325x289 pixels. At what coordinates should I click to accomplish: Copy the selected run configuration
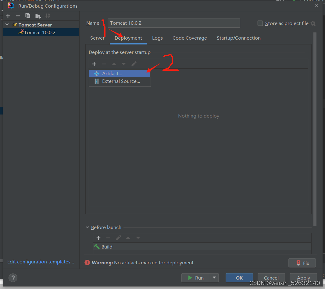(x=27, y=16)
